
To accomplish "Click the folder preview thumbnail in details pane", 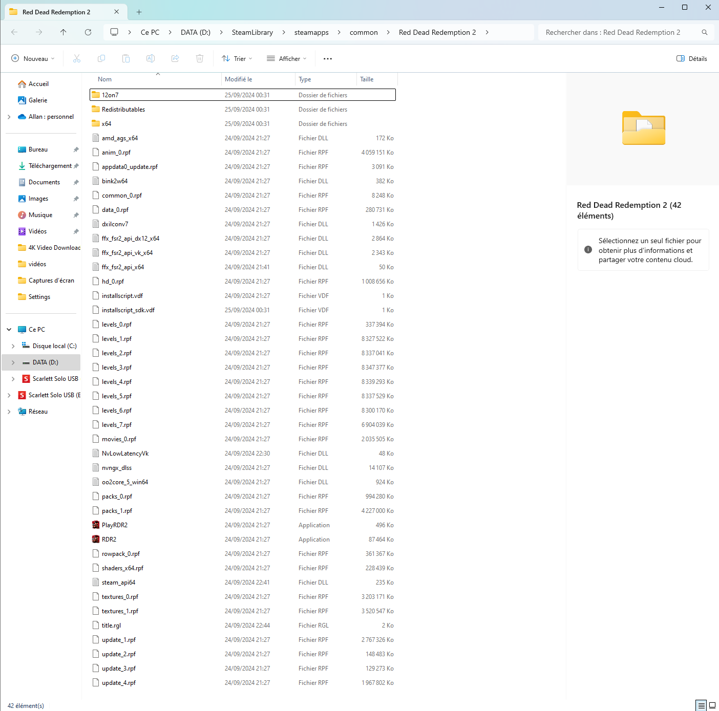I will (x=644, y=128).
